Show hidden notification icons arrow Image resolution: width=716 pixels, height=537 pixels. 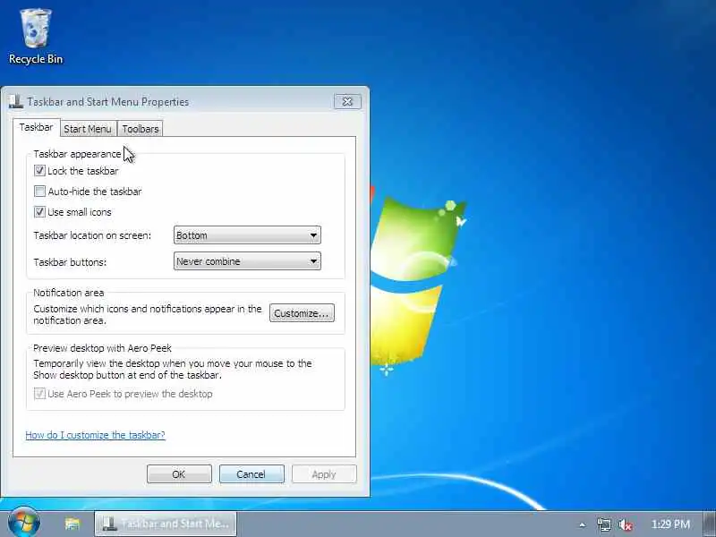(x=582, y=524)
